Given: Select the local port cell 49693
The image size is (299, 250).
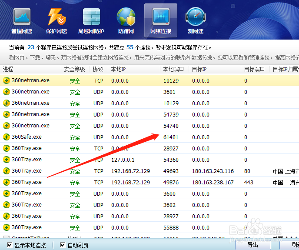Looking at the screenshot, I should coord(171,171).
